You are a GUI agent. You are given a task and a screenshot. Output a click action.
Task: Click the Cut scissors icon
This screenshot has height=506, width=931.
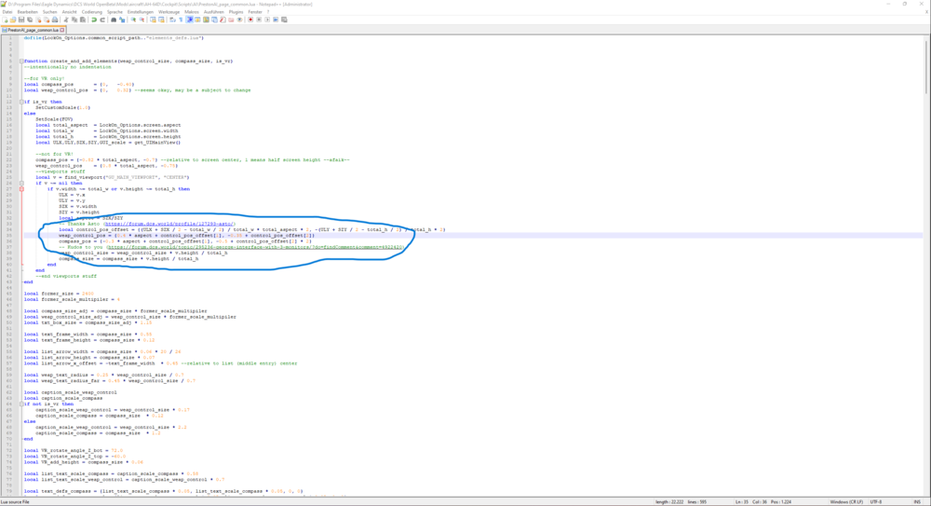[x=66, y=20]
